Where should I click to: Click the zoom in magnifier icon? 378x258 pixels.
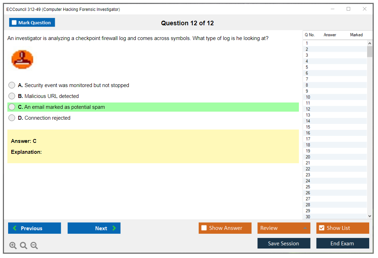[13, 246]
